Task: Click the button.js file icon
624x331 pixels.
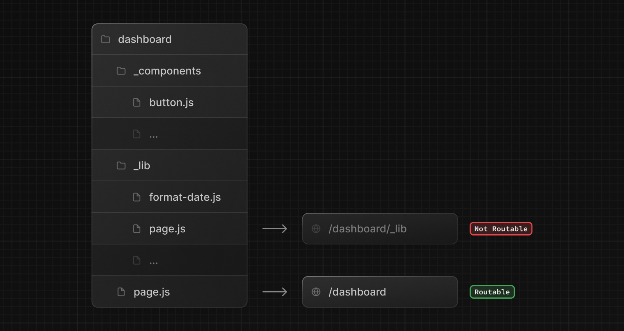Action: point(137,103)
